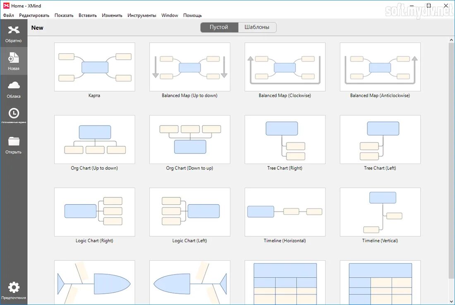Viewport: 455px width, 305px height.
Task: Open the Показать menu
Action: coord(64,15)
